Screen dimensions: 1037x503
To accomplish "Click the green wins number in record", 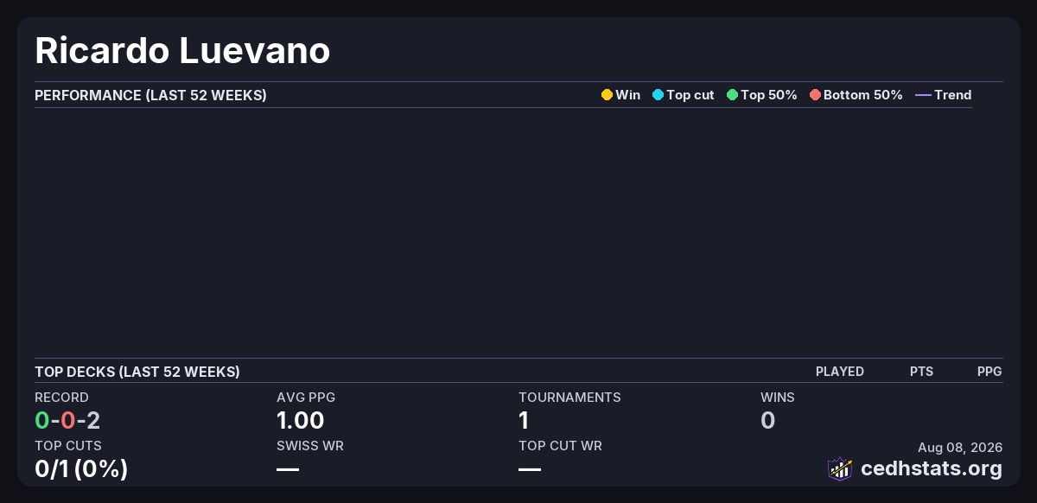I will [x=41, y=421].
